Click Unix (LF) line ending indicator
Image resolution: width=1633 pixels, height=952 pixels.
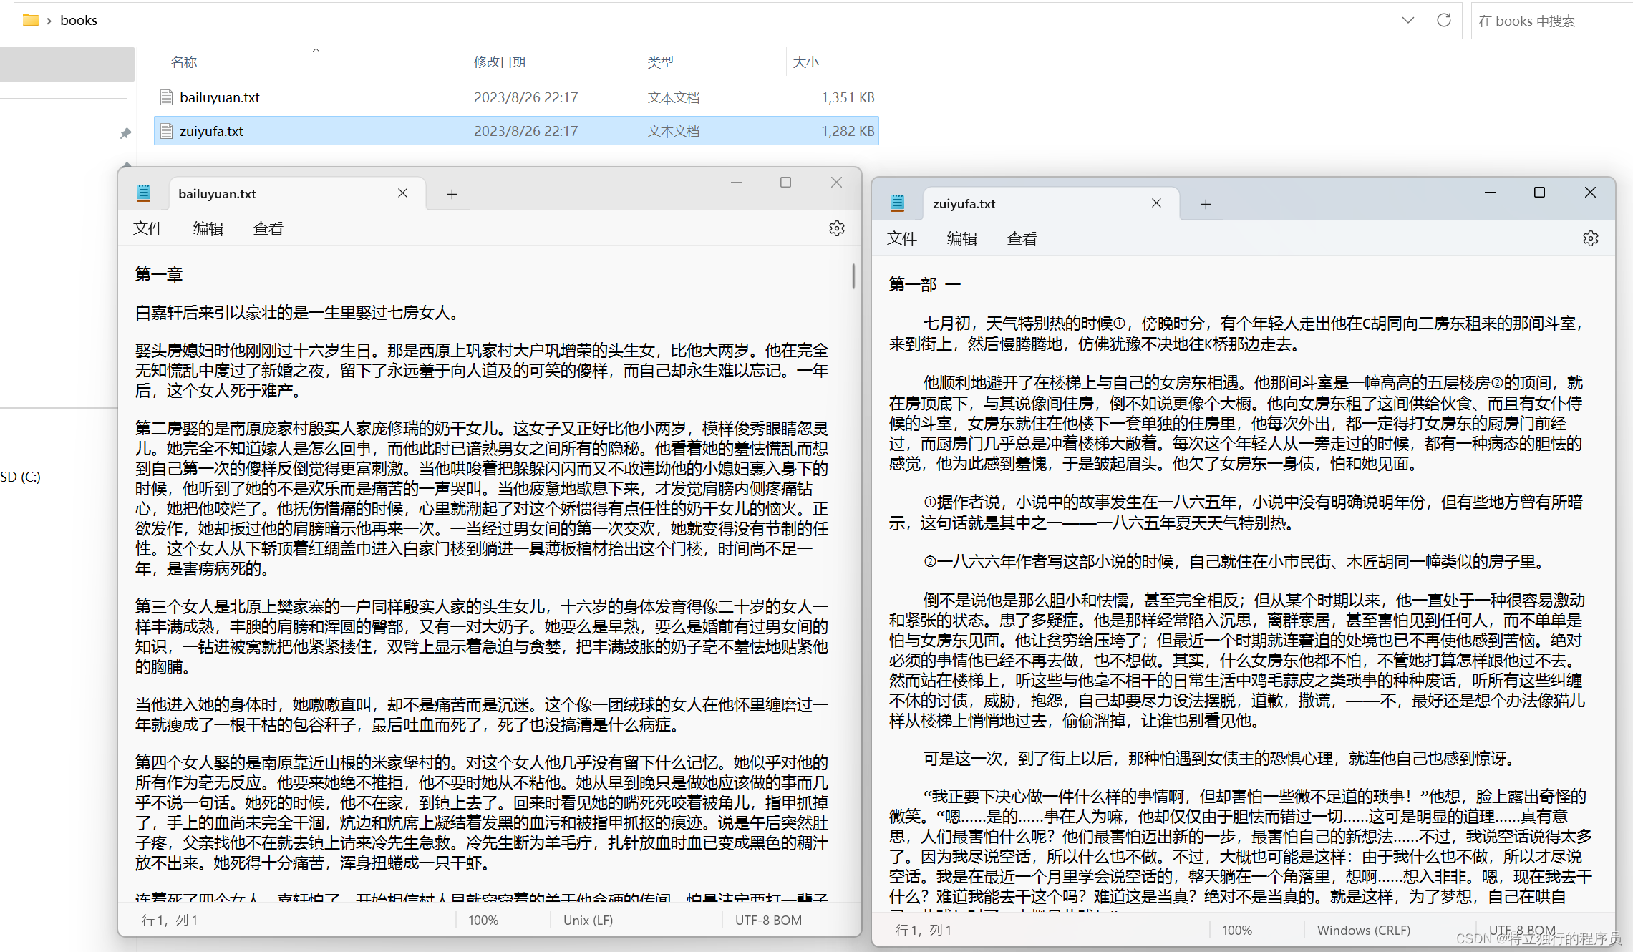(x=588, y=920)
